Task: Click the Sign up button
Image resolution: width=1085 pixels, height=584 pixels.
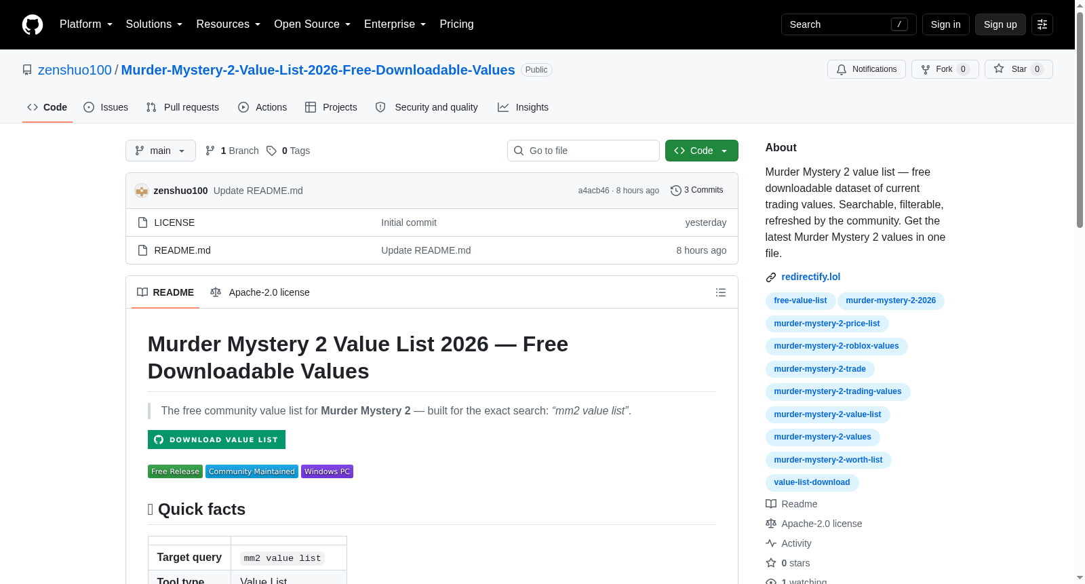Action: [1000, 24]
